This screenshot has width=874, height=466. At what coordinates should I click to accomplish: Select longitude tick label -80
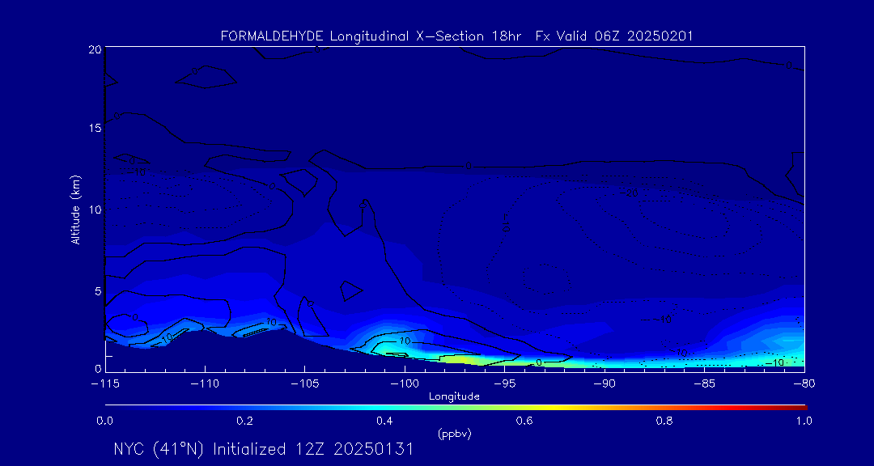804,384
